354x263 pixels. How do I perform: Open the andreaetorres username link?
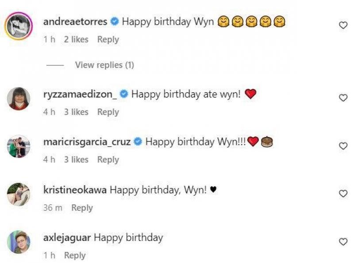pos(75,22)
